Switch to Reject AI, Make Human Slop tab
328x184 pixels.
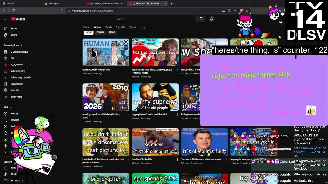point(105,4)
